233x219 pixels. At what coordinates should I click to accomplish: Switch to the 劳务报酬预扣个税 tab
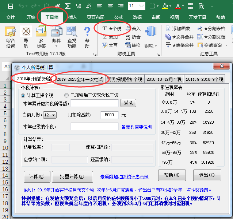(x=125, y=79)
